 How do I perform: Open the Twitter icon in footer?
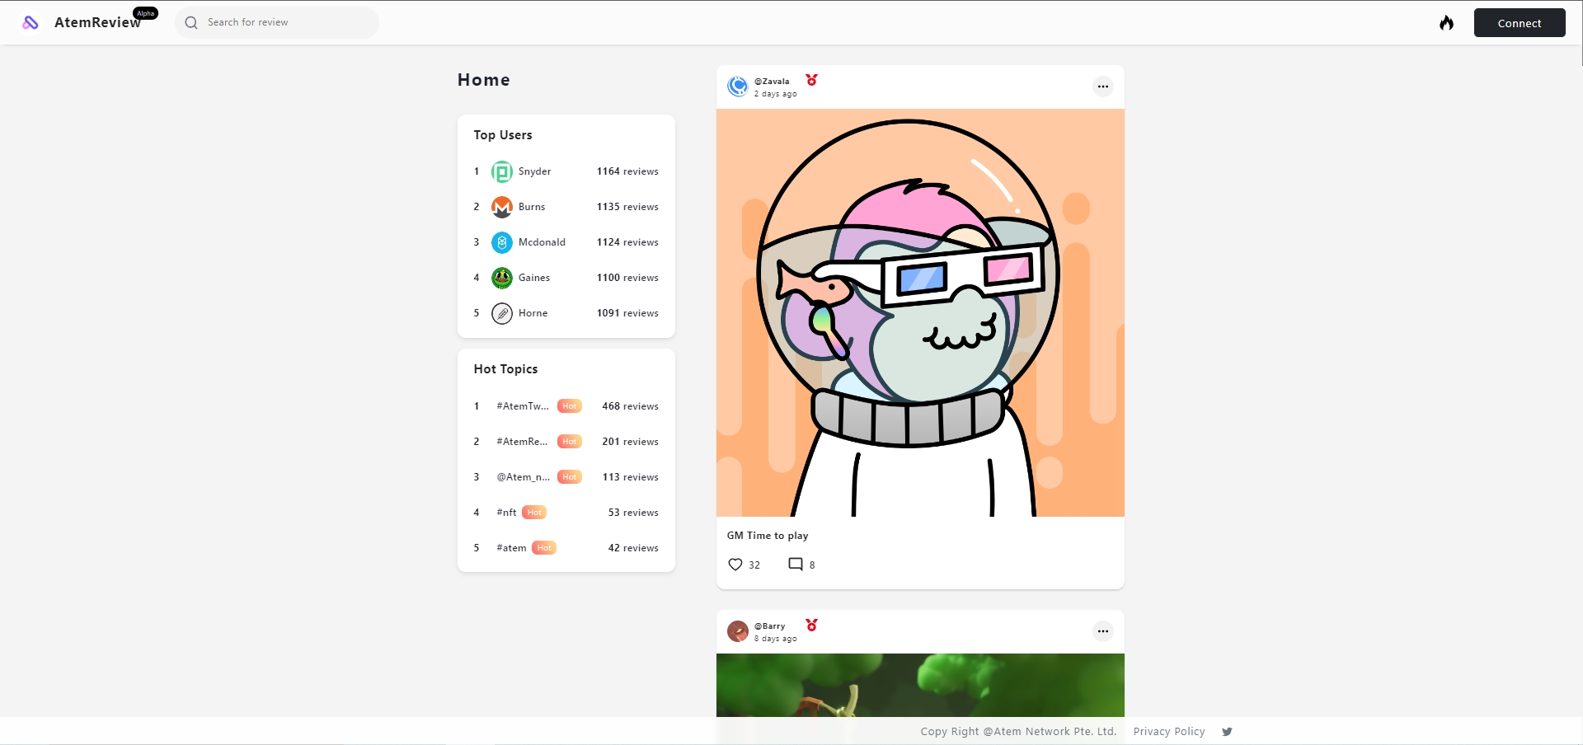(1227, 732)
